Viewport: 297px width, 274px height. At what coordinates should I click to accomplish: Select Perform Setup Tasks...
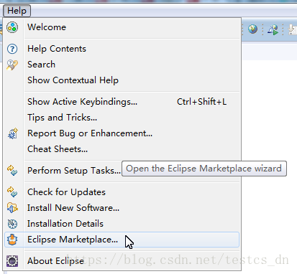(x=74, y=171)
